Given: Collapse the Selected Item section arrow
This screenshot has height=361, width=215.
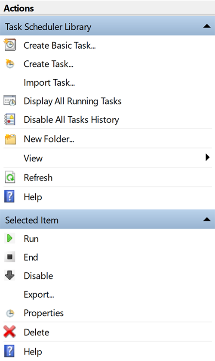Looking at the screenshot, I should (x=207, y=219).
